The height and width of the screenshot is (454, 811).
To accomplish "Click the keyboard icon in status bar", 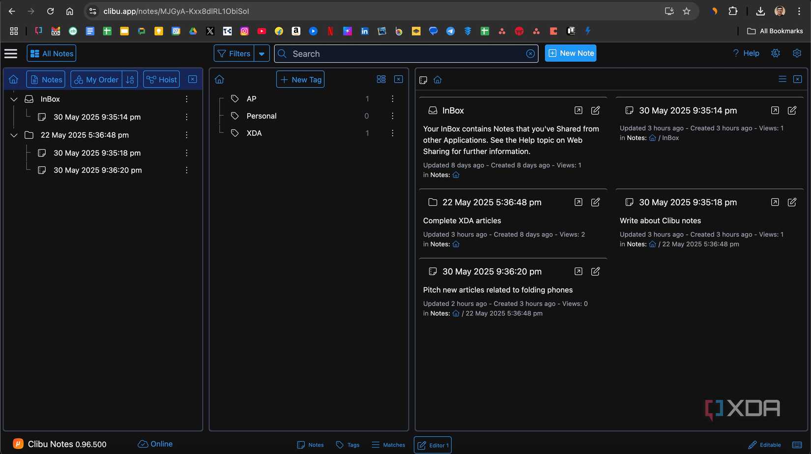I will click(x=797, y=445).
